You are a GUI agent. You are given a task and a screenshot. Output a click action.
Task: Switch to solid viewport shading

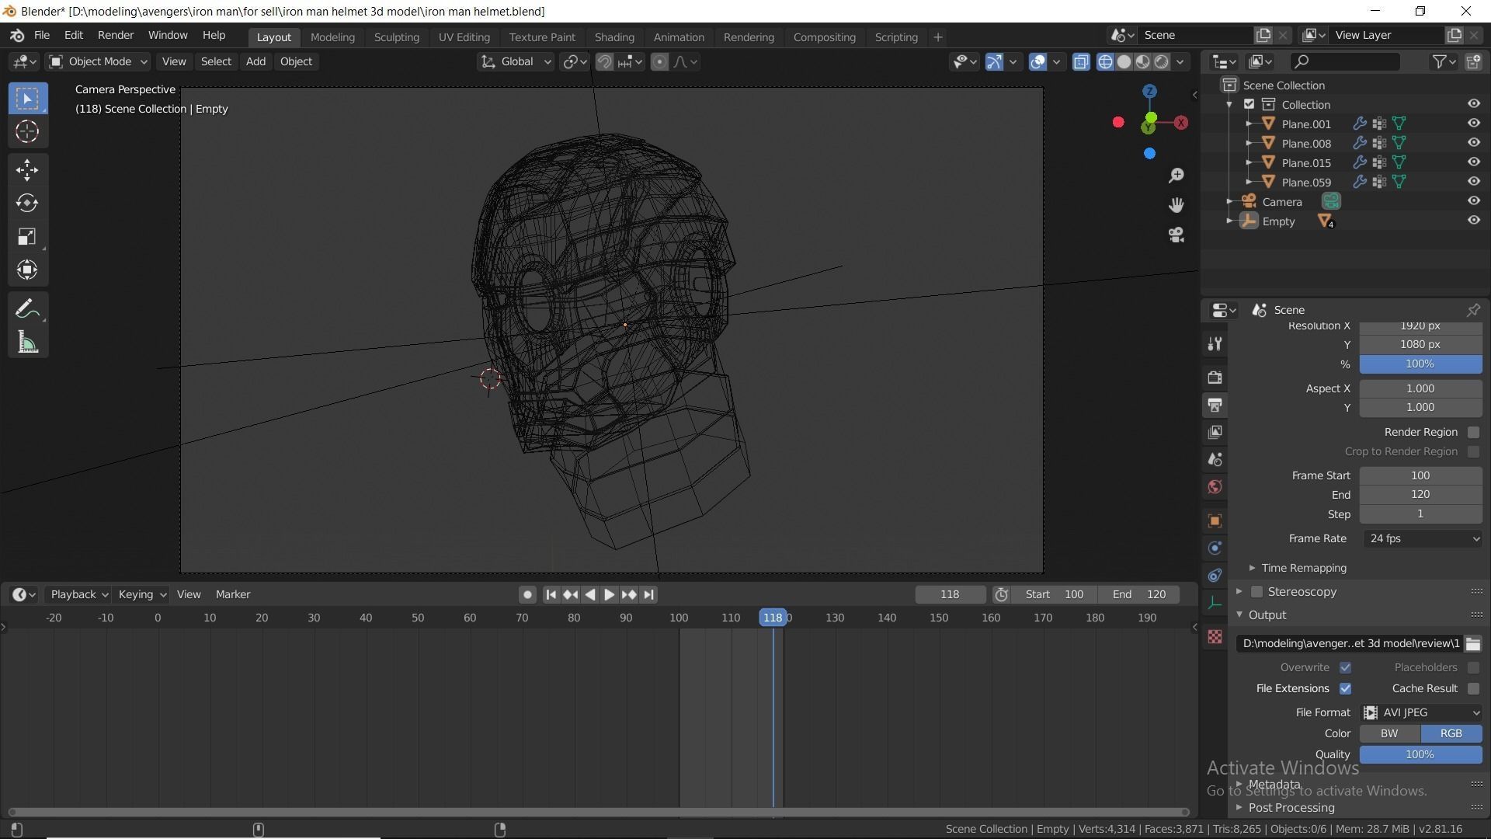click(x=1124, y=62)
